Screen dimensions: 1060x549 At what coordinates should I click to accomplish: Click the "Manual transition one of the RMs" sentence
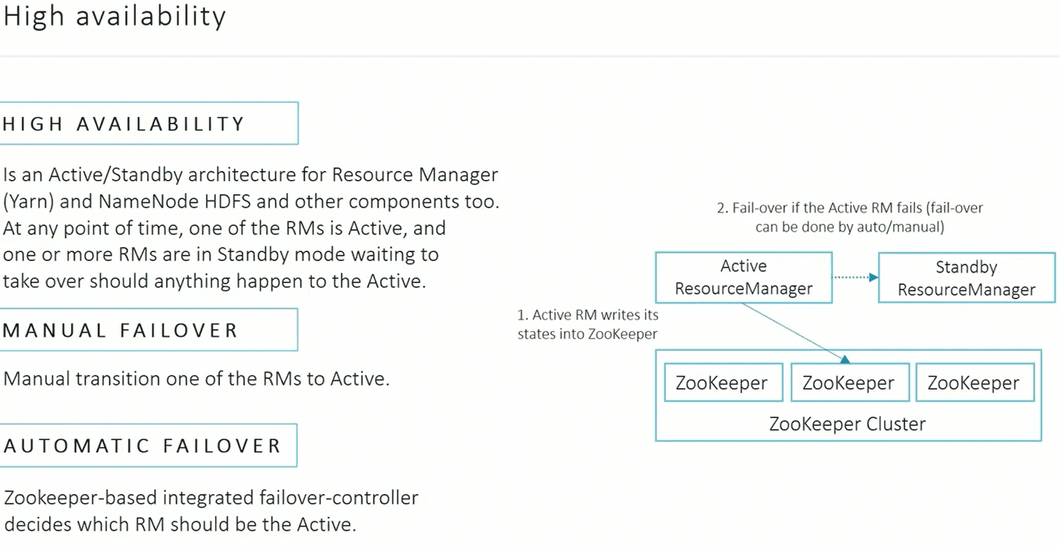(x=196, y=379)
